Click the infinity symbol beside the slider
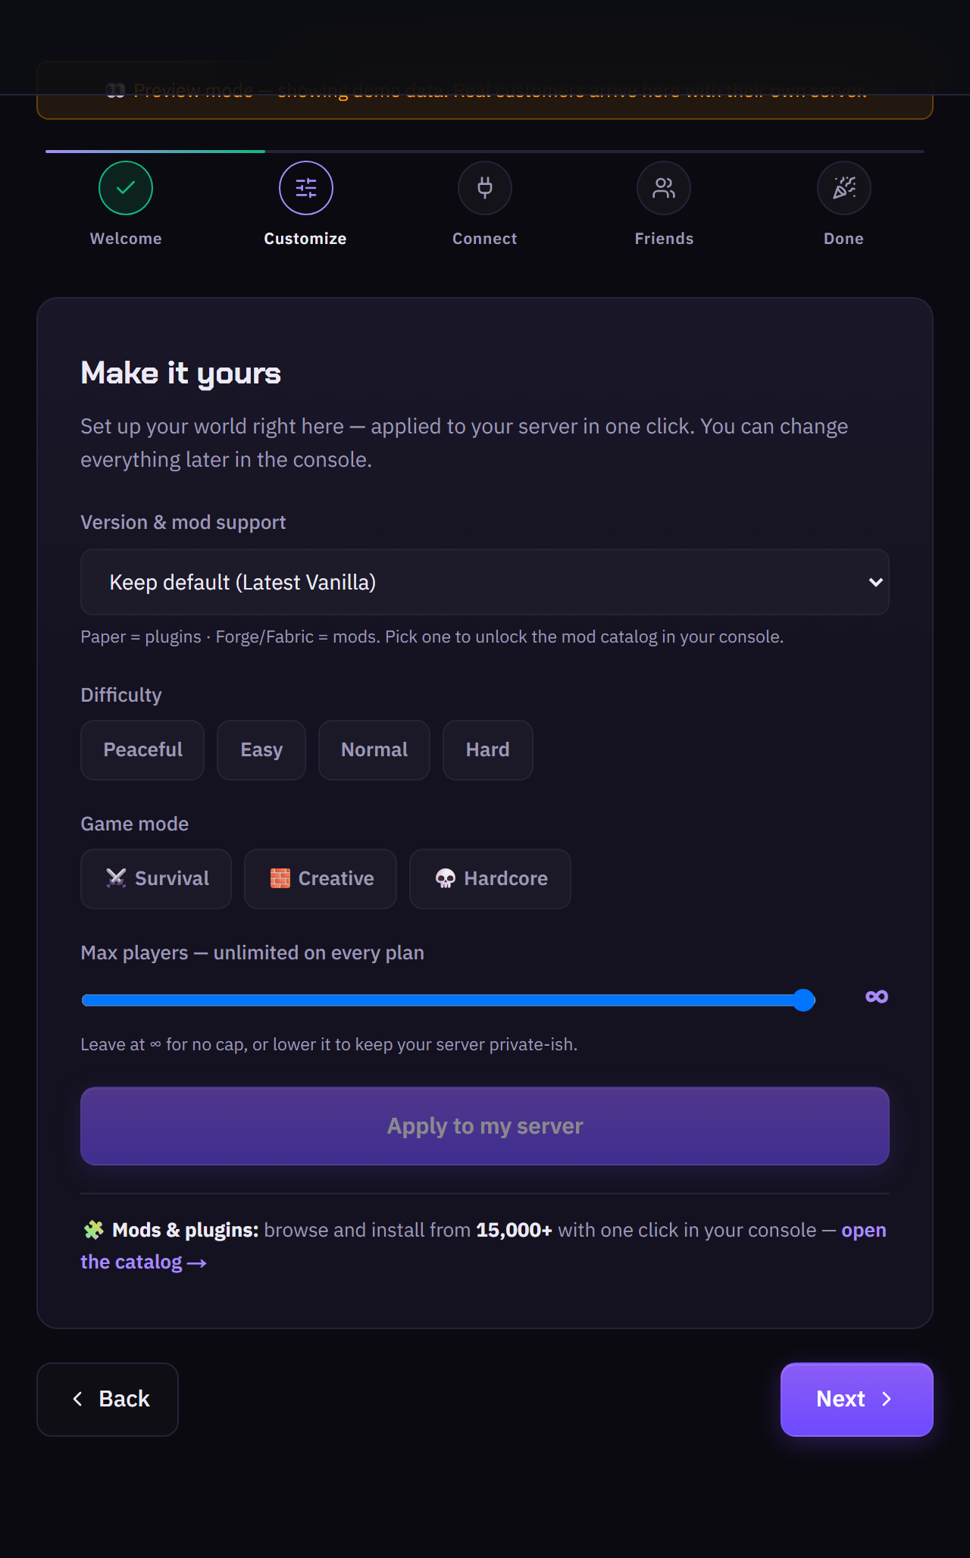 pyautogui.click(x=877, y=996)
